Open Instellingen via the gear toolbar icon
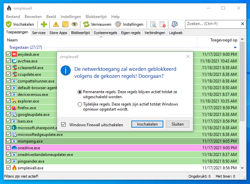 [118, 24]
